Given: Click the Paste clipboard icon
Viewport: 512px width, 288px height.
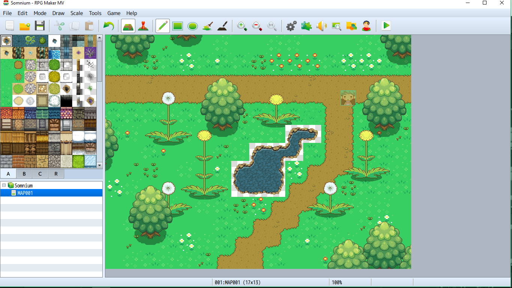Looking at the screenshot, I should coord(89,26).
